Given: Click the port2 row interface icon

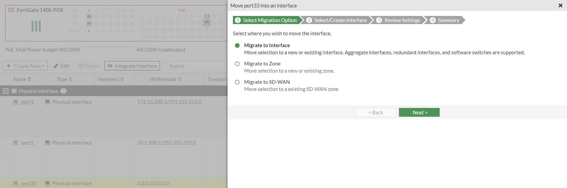Looking at the screenshot, I should [16, 143].
